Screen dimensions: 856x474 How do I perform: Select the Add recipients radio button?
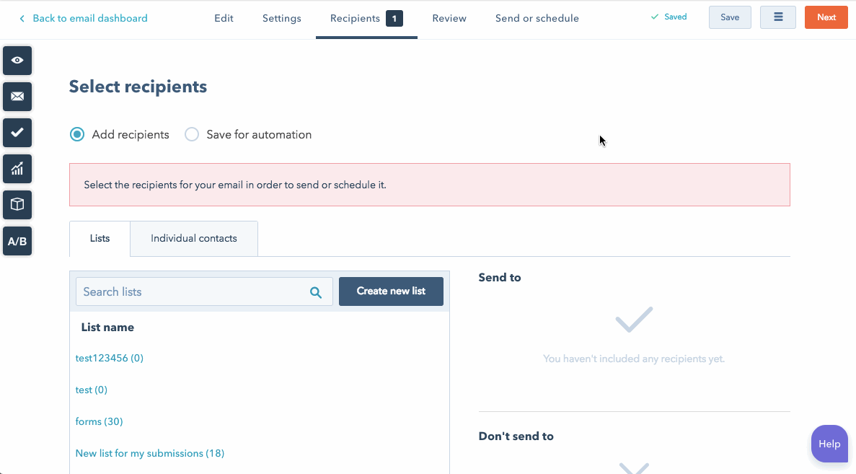tap(77, 134)
